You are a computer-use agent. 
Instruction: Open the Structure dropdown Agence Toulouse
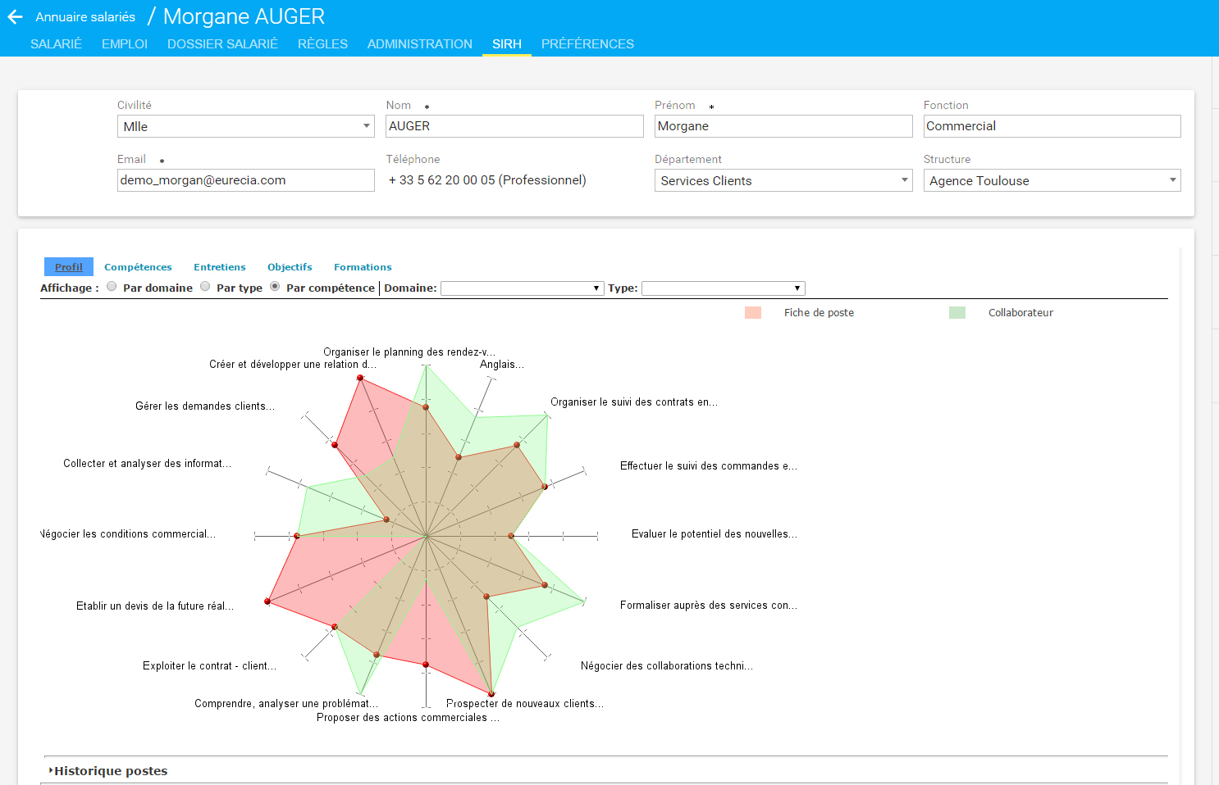click(x=1052, y=180)
